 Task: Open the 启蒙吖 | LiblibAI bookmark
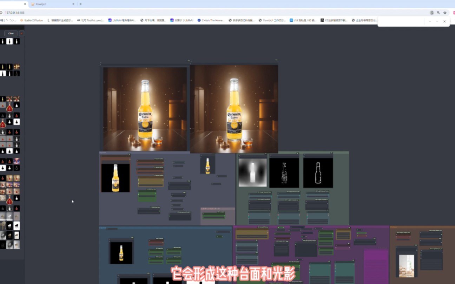pos(182,20)
